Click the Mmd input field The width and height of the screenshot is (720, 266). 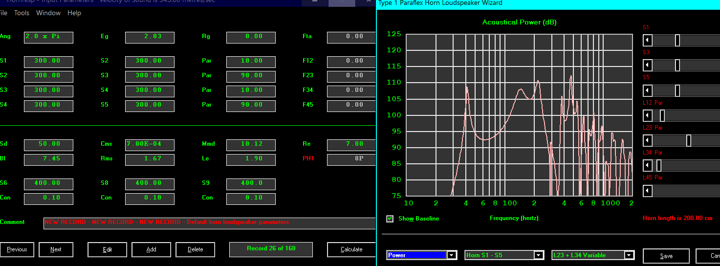point(251,145)
